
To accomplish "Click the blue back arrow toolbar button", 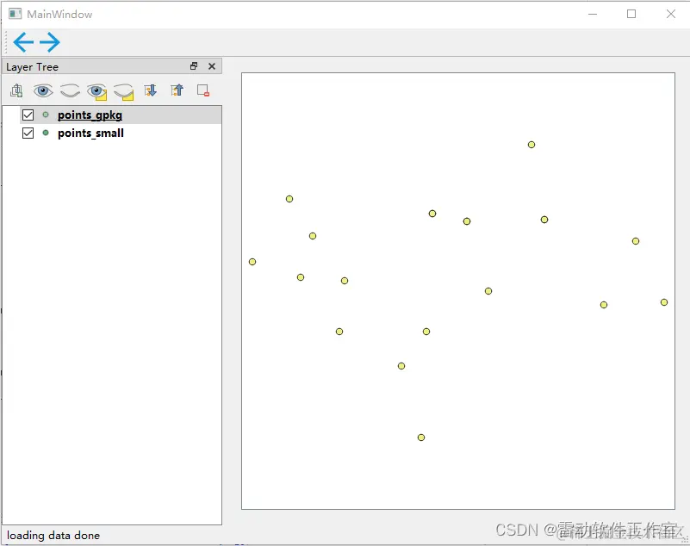I will [23, 42].
